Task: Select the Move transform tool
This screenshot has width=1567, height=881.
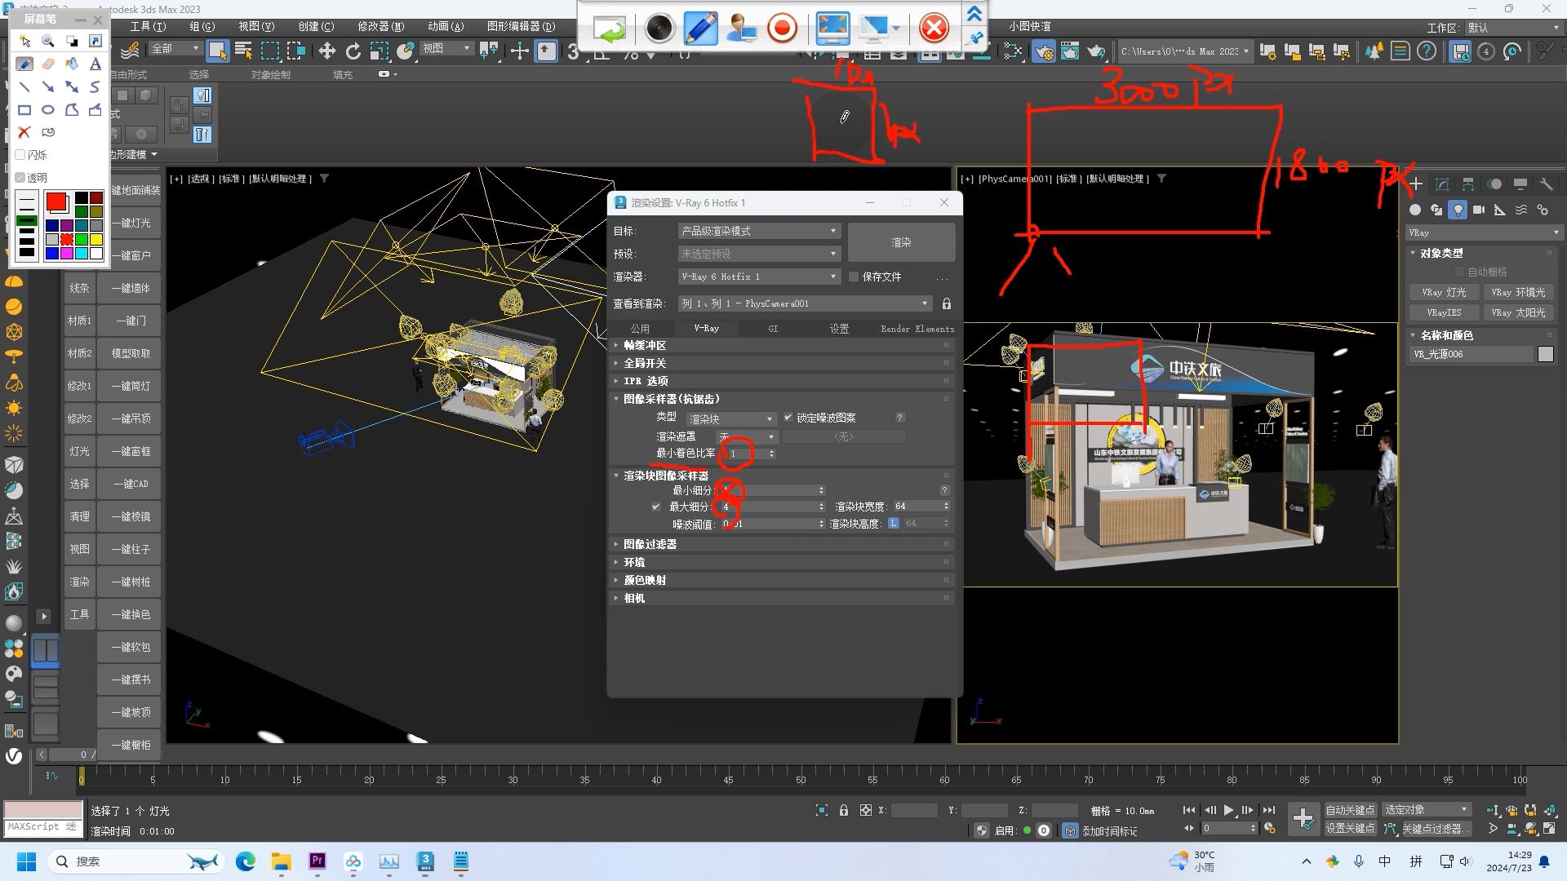Action: click(x=326, y=51)
